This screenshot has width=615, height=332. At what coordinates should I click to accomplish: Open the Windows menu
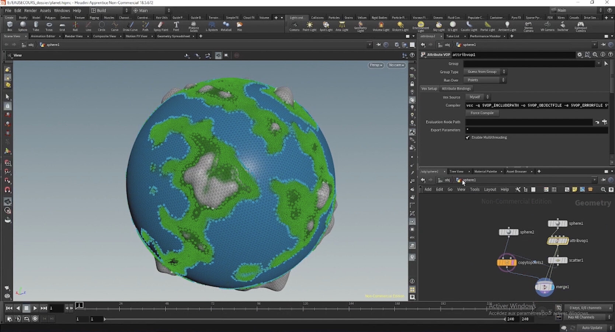point(62,10)
